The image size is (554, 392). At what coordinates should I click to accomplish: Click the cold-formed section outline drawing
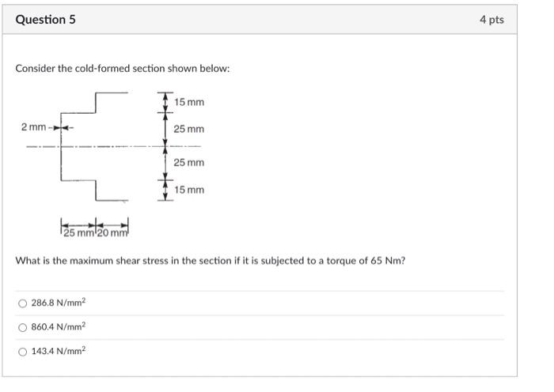tap(94, 147)
